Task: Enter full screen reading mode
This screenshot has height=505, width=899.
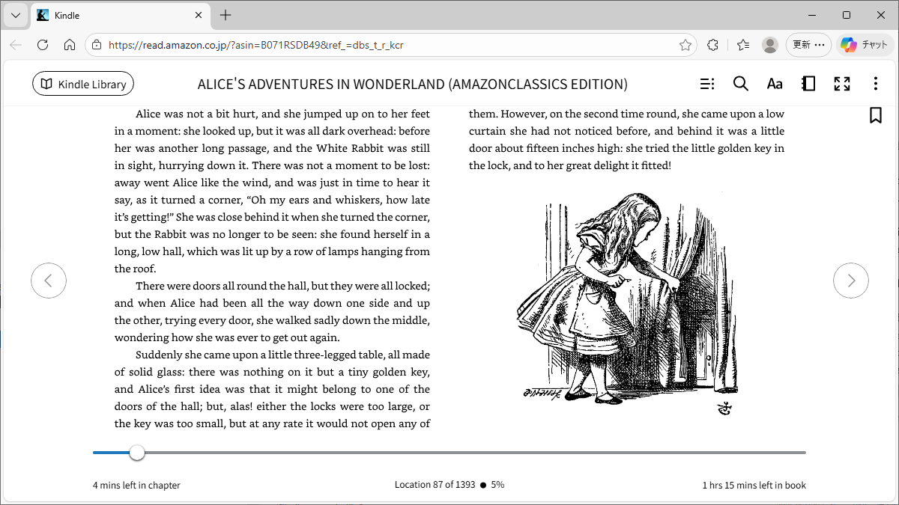Action: [x=842, y=84]
